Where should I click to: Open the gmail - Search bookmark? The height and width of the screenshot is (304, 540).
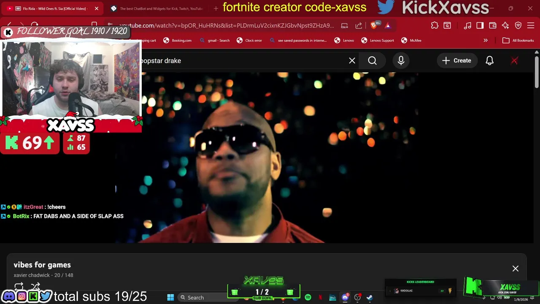[215, 41]
